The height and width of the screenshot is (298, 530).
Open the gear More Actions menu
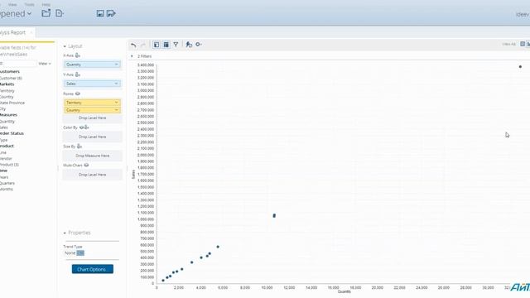pos(199,45)
